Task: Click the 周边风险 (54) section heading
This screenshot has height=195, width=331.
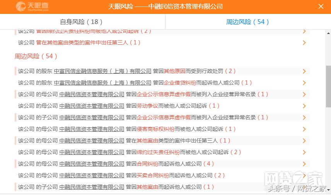Action: pyautogui.click(x=36, y=56)
